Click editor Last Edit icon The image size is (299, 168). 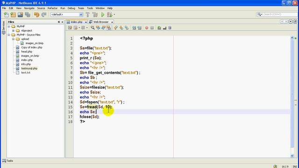coord(70,28)
